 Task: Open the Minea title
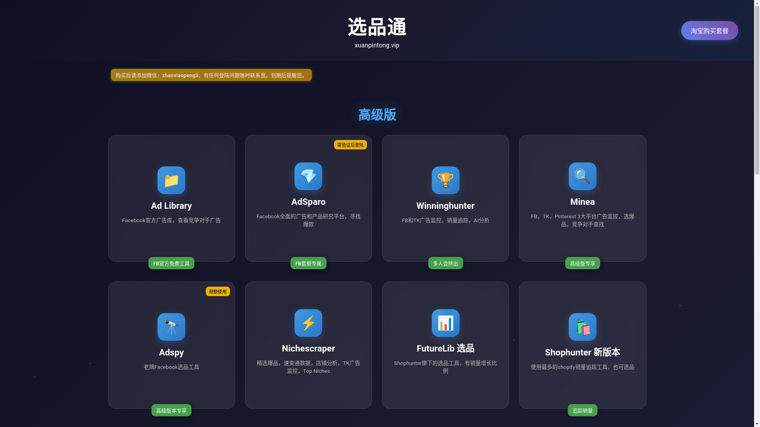tap(583, 202)
